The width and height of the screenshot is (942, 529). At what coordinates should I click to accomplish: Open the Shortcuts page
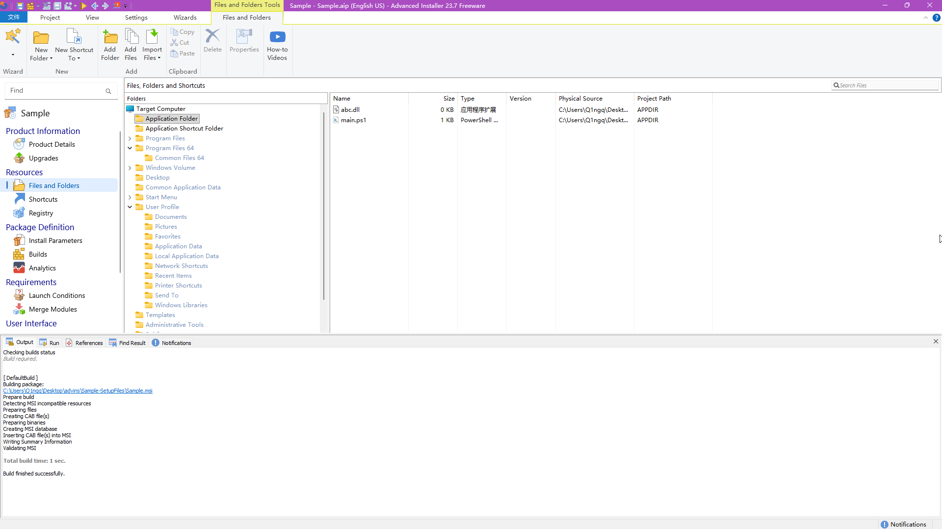click(43, 199)
